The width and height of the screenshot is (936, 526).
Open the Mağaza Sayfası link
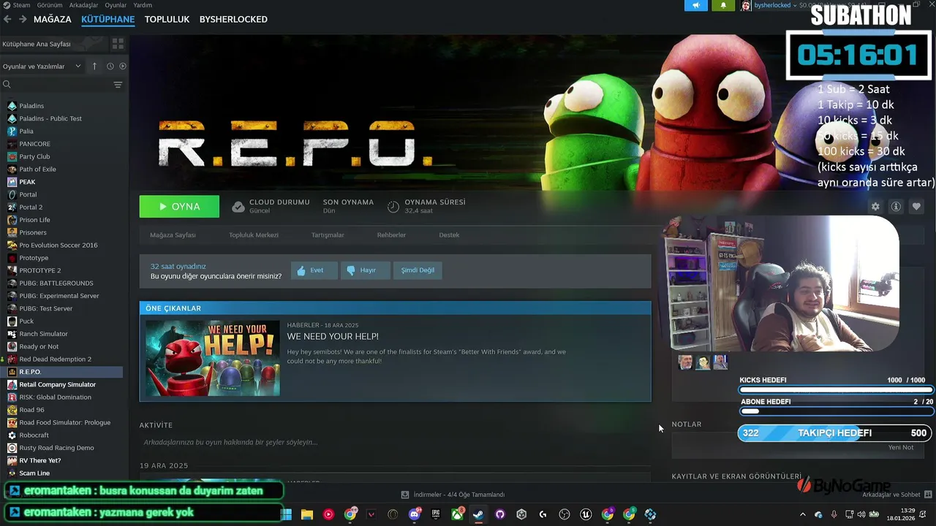[x=173, y=235]
